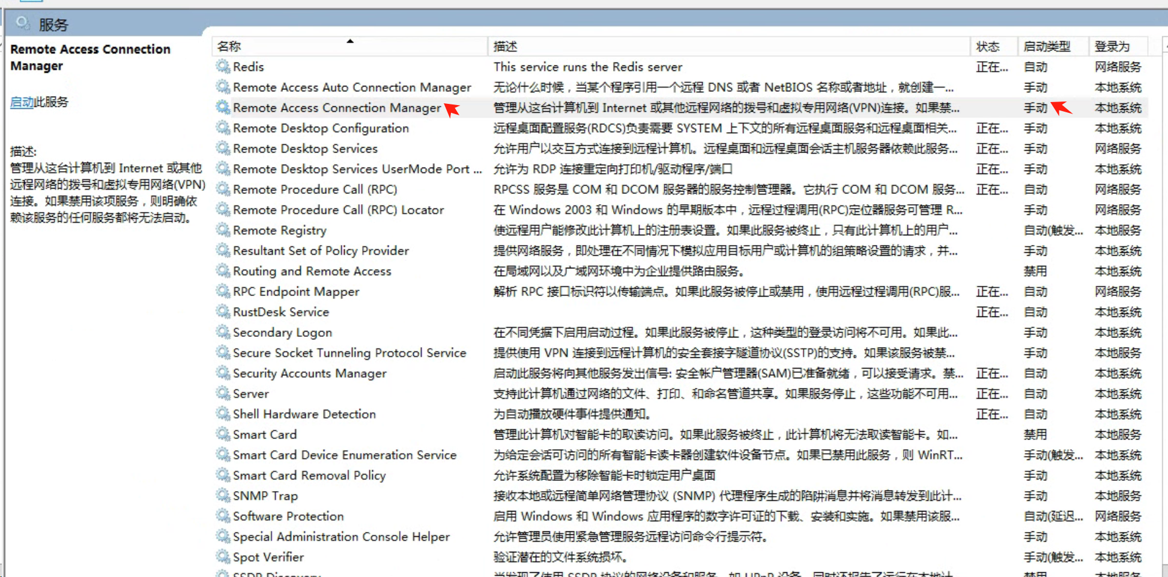Image resolution: width=1168 pixels, height=577 pixels.
Task: Click 自动(延迟... startup type of Software Protection
Action: tap(1053, 516)
